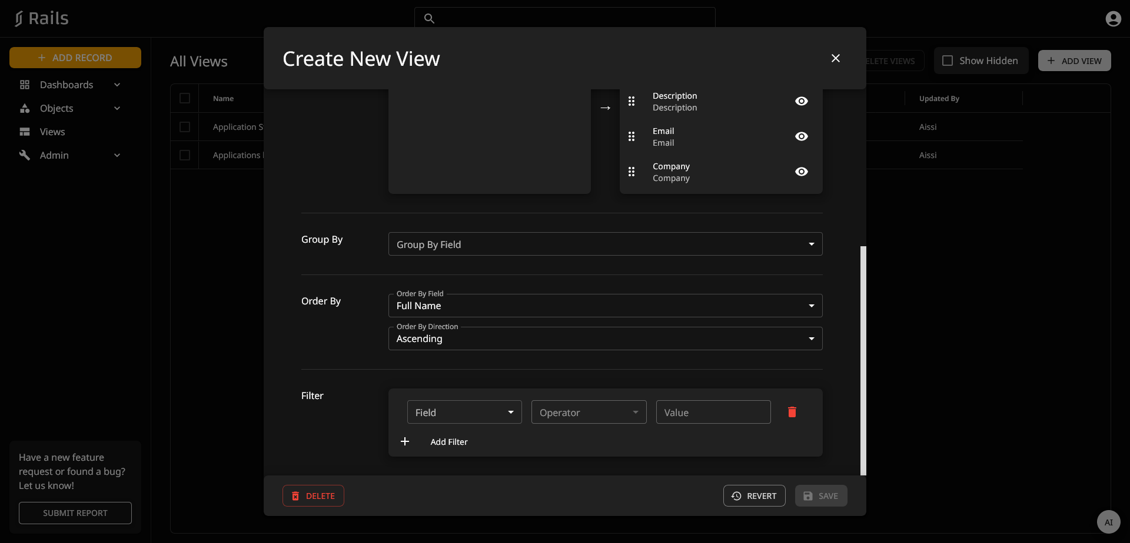Click the dialog's vertical scrollbar

[x=863, y=360]
